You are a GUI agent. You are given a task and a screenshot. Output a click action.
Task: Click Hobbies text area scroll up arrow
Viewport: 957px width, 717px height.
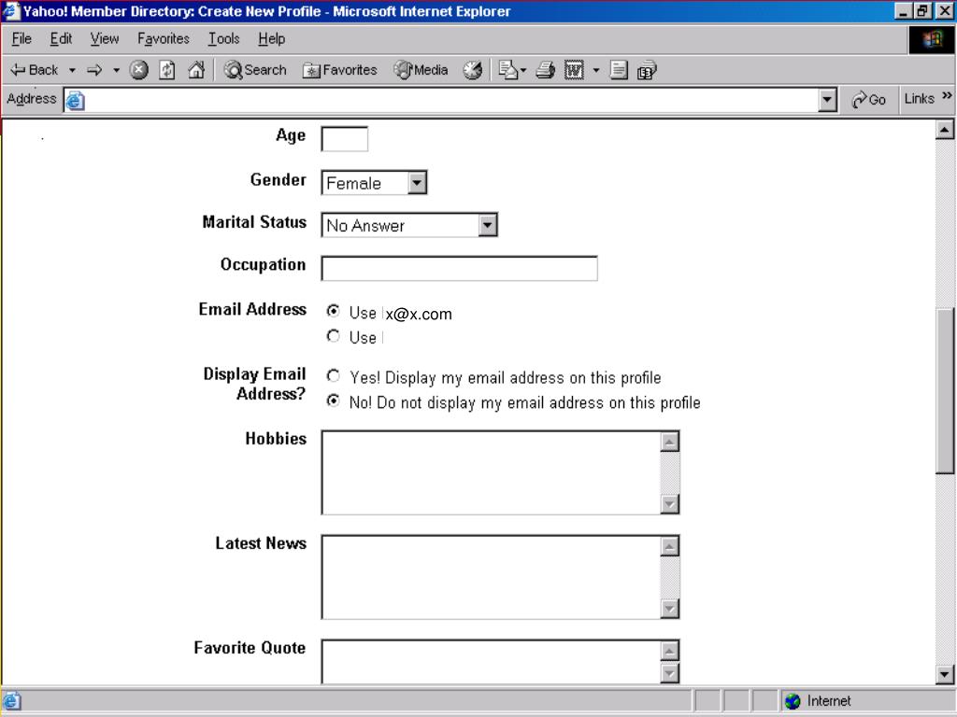670,442
